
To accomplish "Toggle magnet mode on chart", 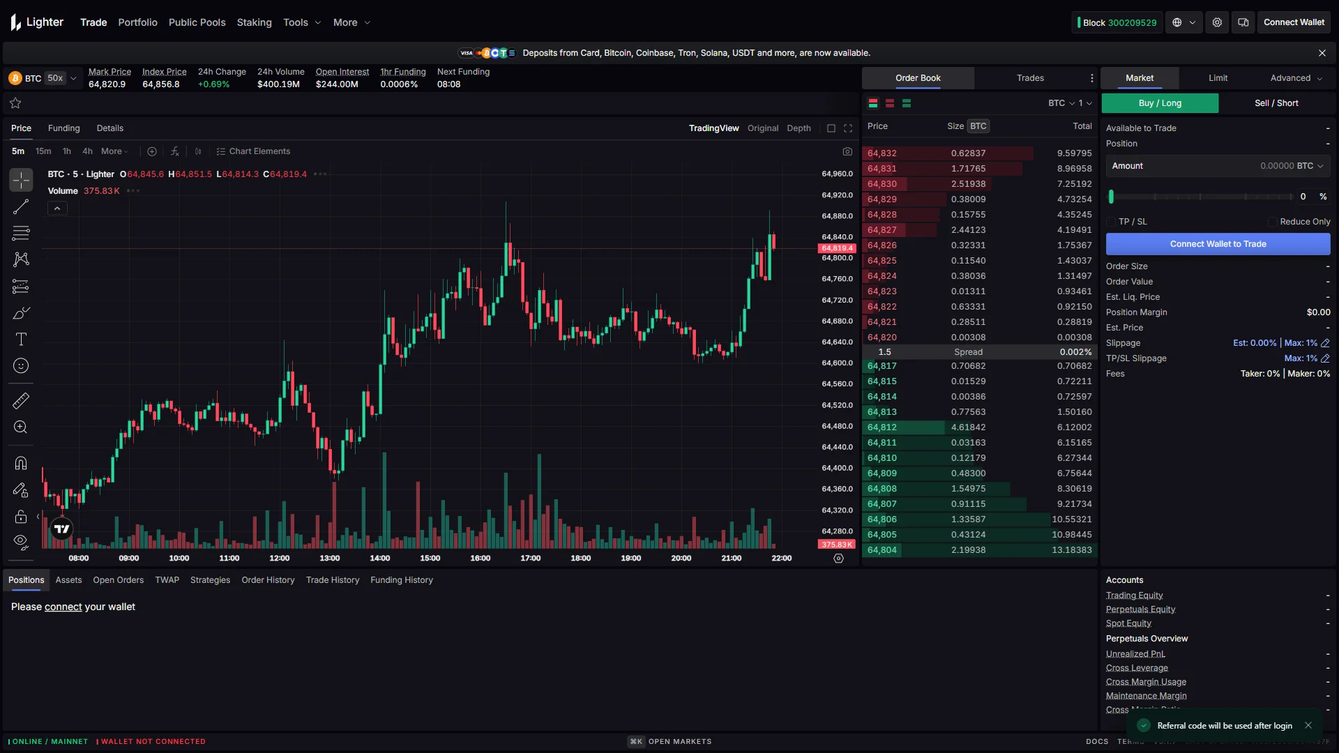I will click(x=21, y=463).
